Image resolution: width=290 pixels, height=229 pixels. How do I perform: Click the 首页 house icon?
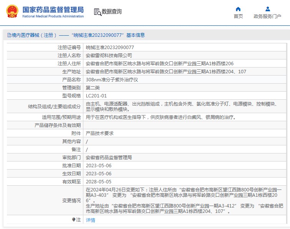click(238, 9)
